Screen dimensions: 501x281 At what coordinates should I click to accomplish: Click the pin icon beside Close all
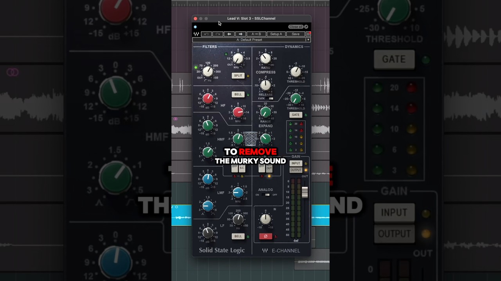306,27
